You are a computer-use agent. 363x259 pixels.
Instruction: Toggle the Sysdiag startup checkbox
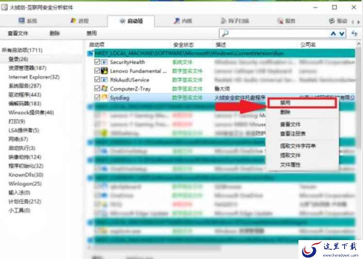click(x=97, y=97)
